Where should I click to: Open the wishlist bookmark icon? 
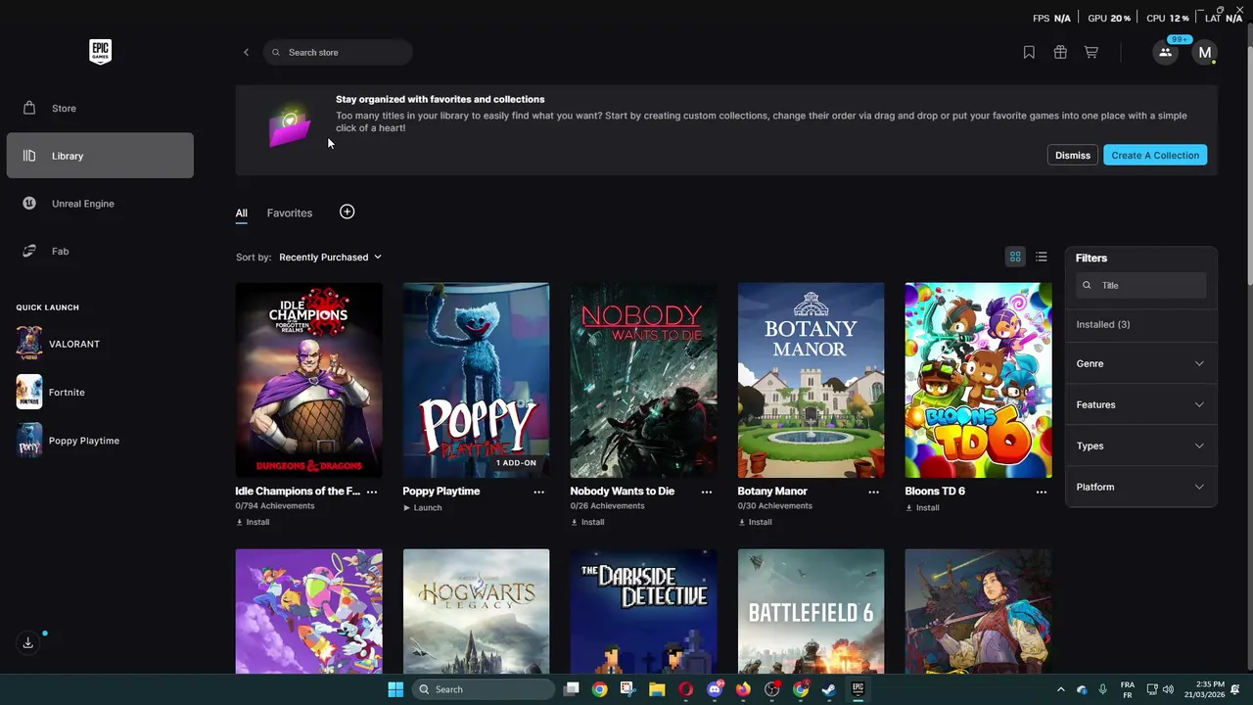[1029, 52]
